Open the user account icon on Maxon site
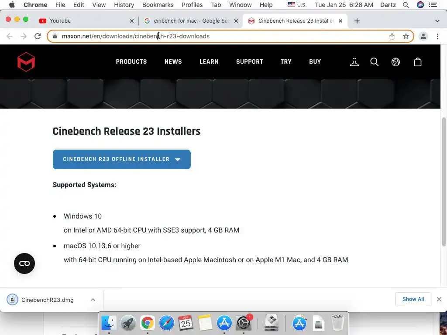The width and height of the screenshot is (447, 335). pos(354,62)
